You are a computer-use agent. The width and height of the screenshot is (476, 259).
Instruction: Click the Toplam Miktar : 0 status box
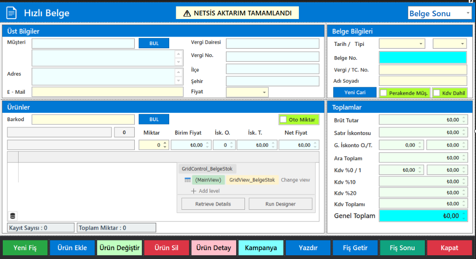116,228
